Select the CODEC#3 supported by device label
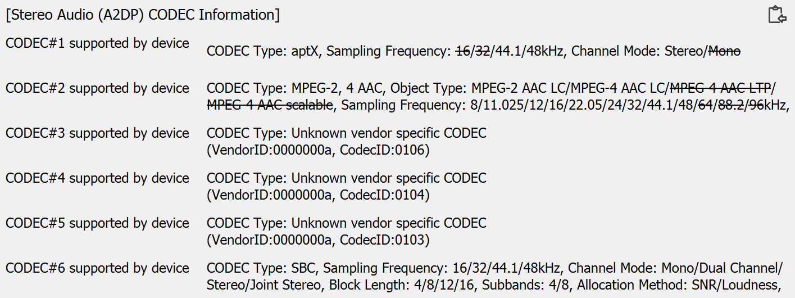The height and width of the screenshot is (298, 795). click(x=97, y=133)
